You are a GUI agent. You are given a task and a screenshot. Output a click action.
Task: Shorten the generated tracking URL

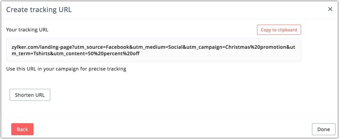coord(30,95)
